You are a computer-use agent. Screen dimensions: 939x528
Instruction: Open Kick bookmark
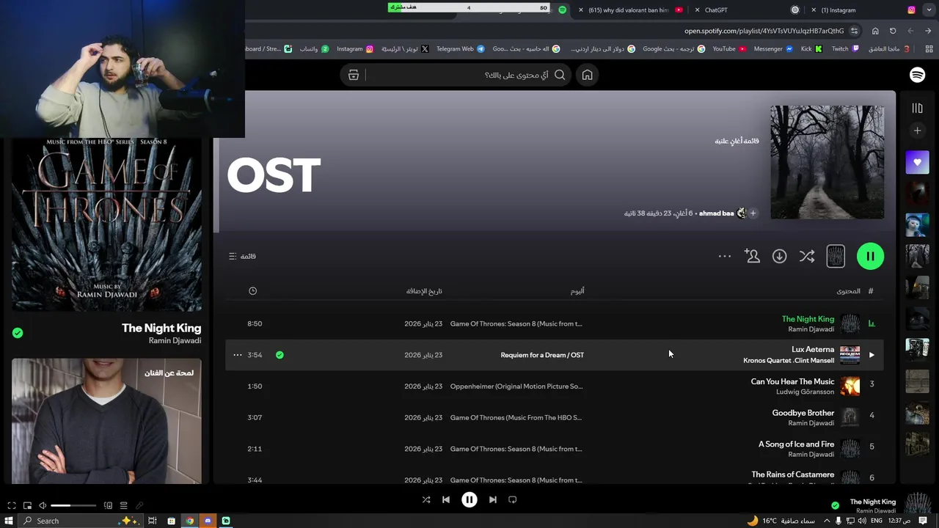click(811, 48)
